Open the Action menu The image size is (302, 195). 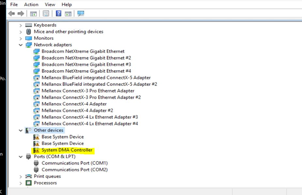31,4
